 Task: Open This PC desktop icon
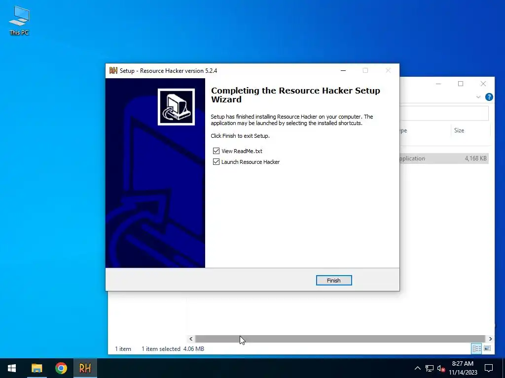pyautogui.click(x=19, y=20)
